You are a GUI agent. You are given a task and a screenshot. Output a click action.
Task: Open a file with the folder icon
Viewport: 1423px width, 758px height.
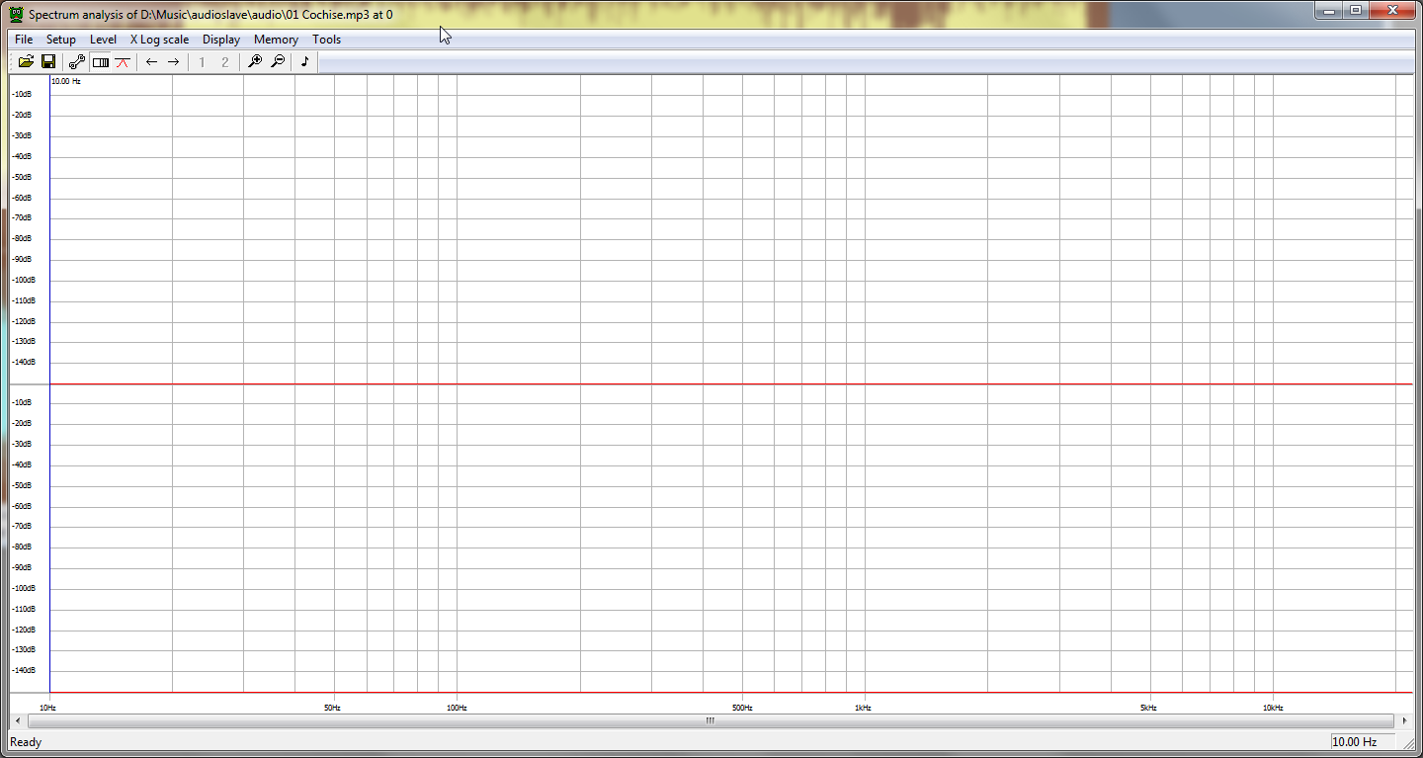tap(26, 61)
